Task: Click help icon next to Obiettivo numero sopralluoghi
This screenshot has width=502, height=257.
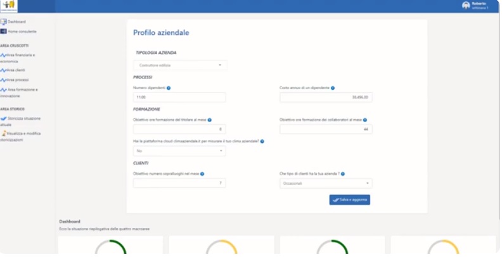Action: click(202, 173)
